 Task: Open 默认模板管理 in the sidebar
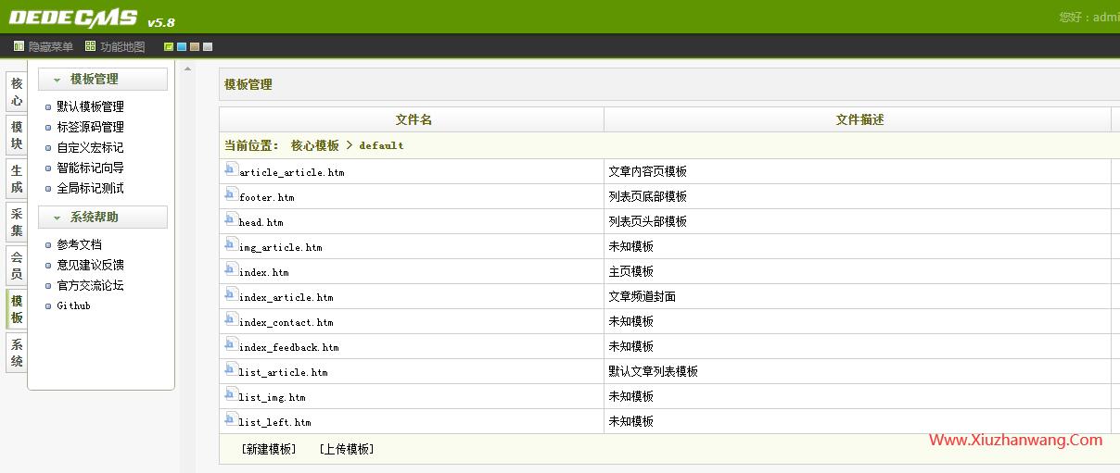pos(90,106)
